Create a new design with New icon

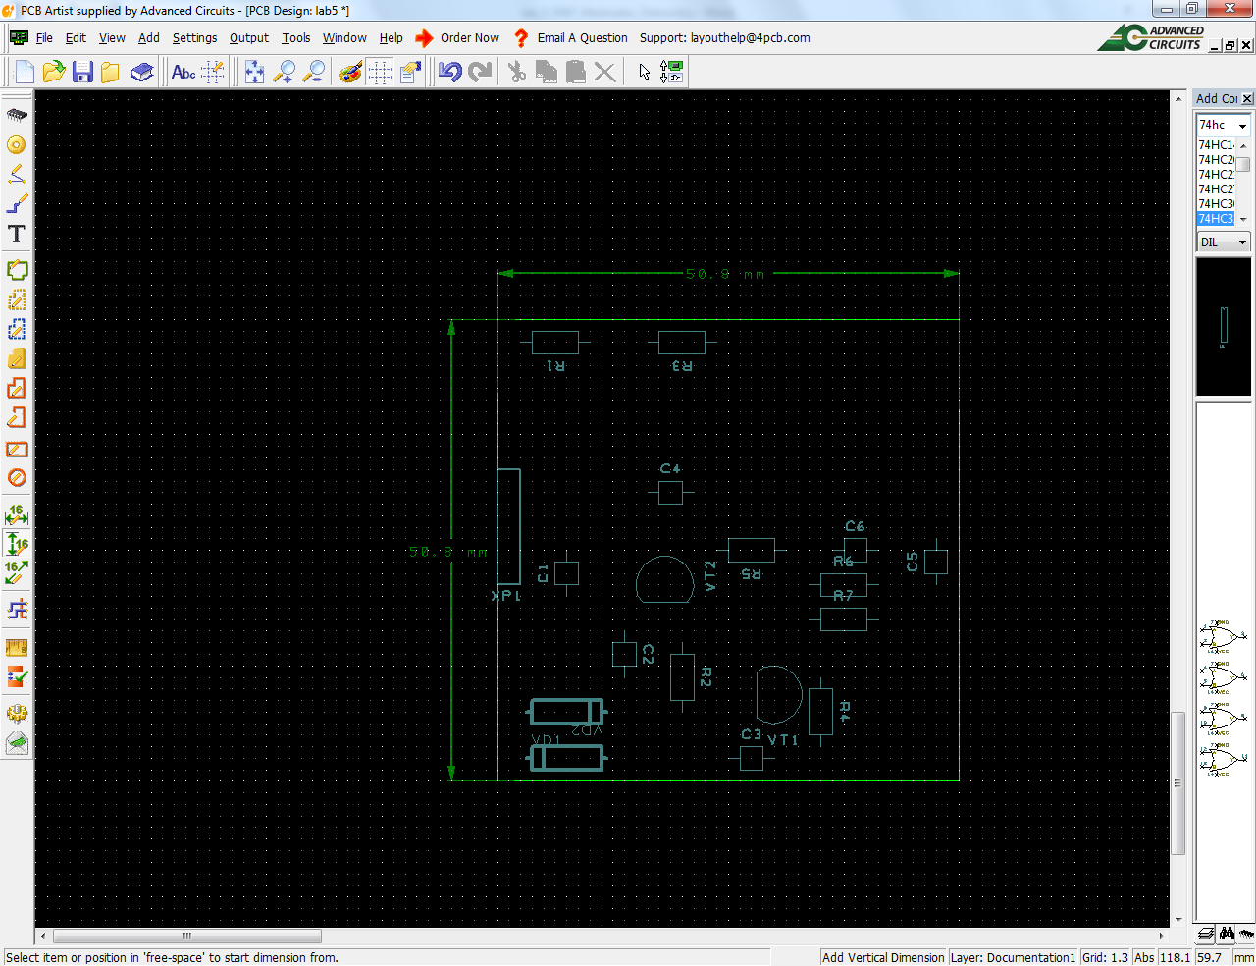pyautogui.click(x=25, y=72)
